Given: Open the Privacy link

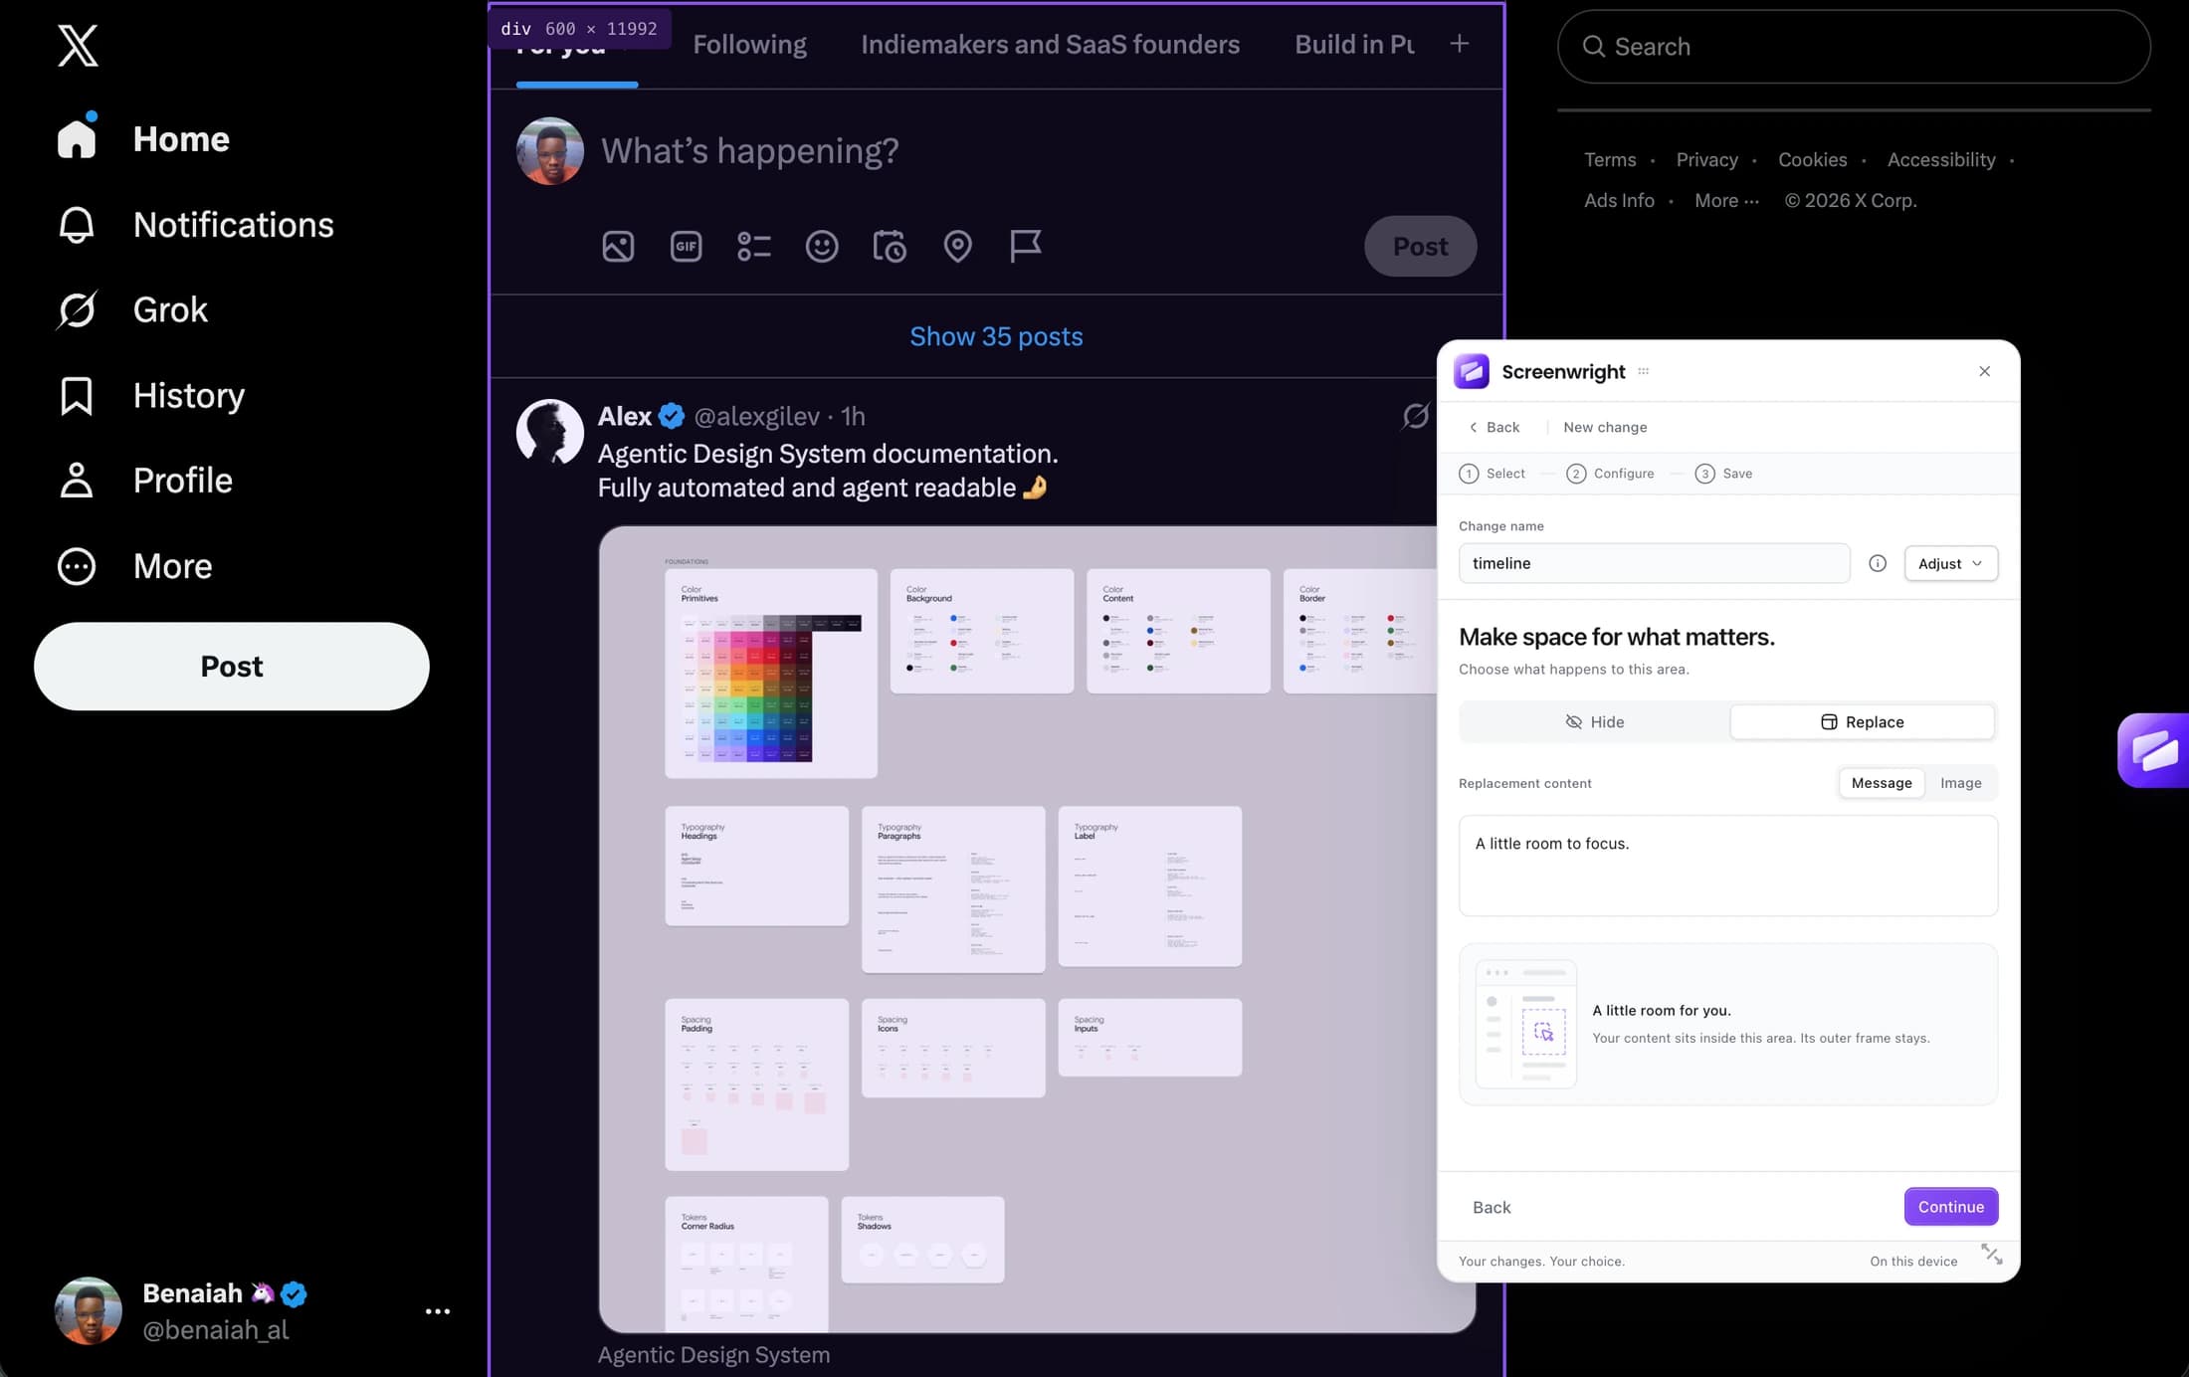Looking at the screenshot, I should (x=1706, y=160).
